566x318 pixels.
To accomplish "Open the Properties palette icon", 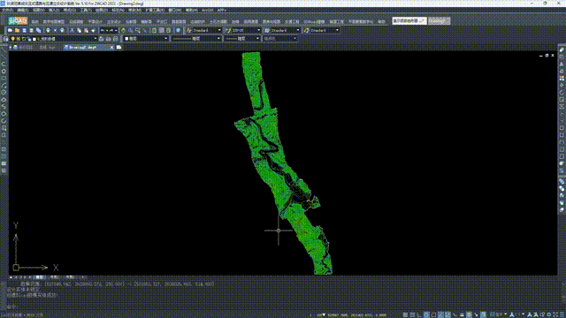I will 154,30.
